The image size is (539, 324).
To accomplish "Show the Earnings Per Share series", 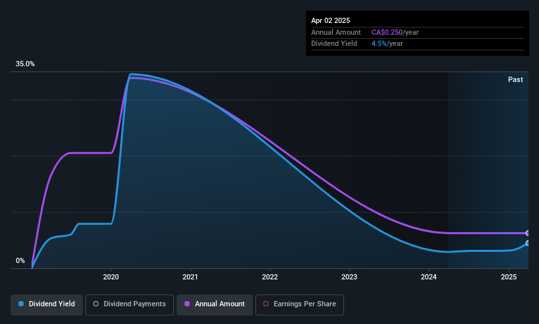I will 299,304.
